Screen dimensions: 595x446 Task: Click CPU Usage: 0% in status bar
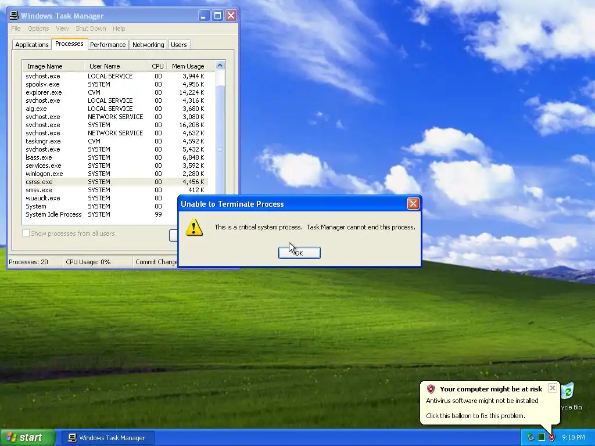(88, 262)
